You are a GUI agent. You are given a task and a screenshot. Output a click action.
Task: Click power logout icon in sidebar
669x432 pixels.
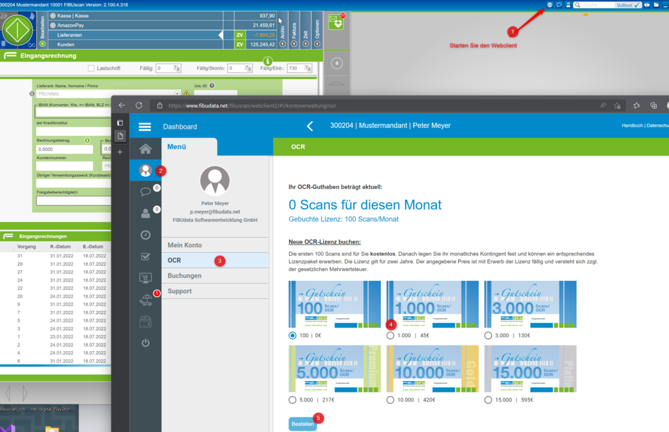pyautogui.click(x=145, y=343)
